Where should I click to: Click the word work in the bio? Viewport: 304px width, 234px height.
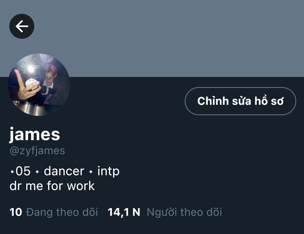click(81, 186)
